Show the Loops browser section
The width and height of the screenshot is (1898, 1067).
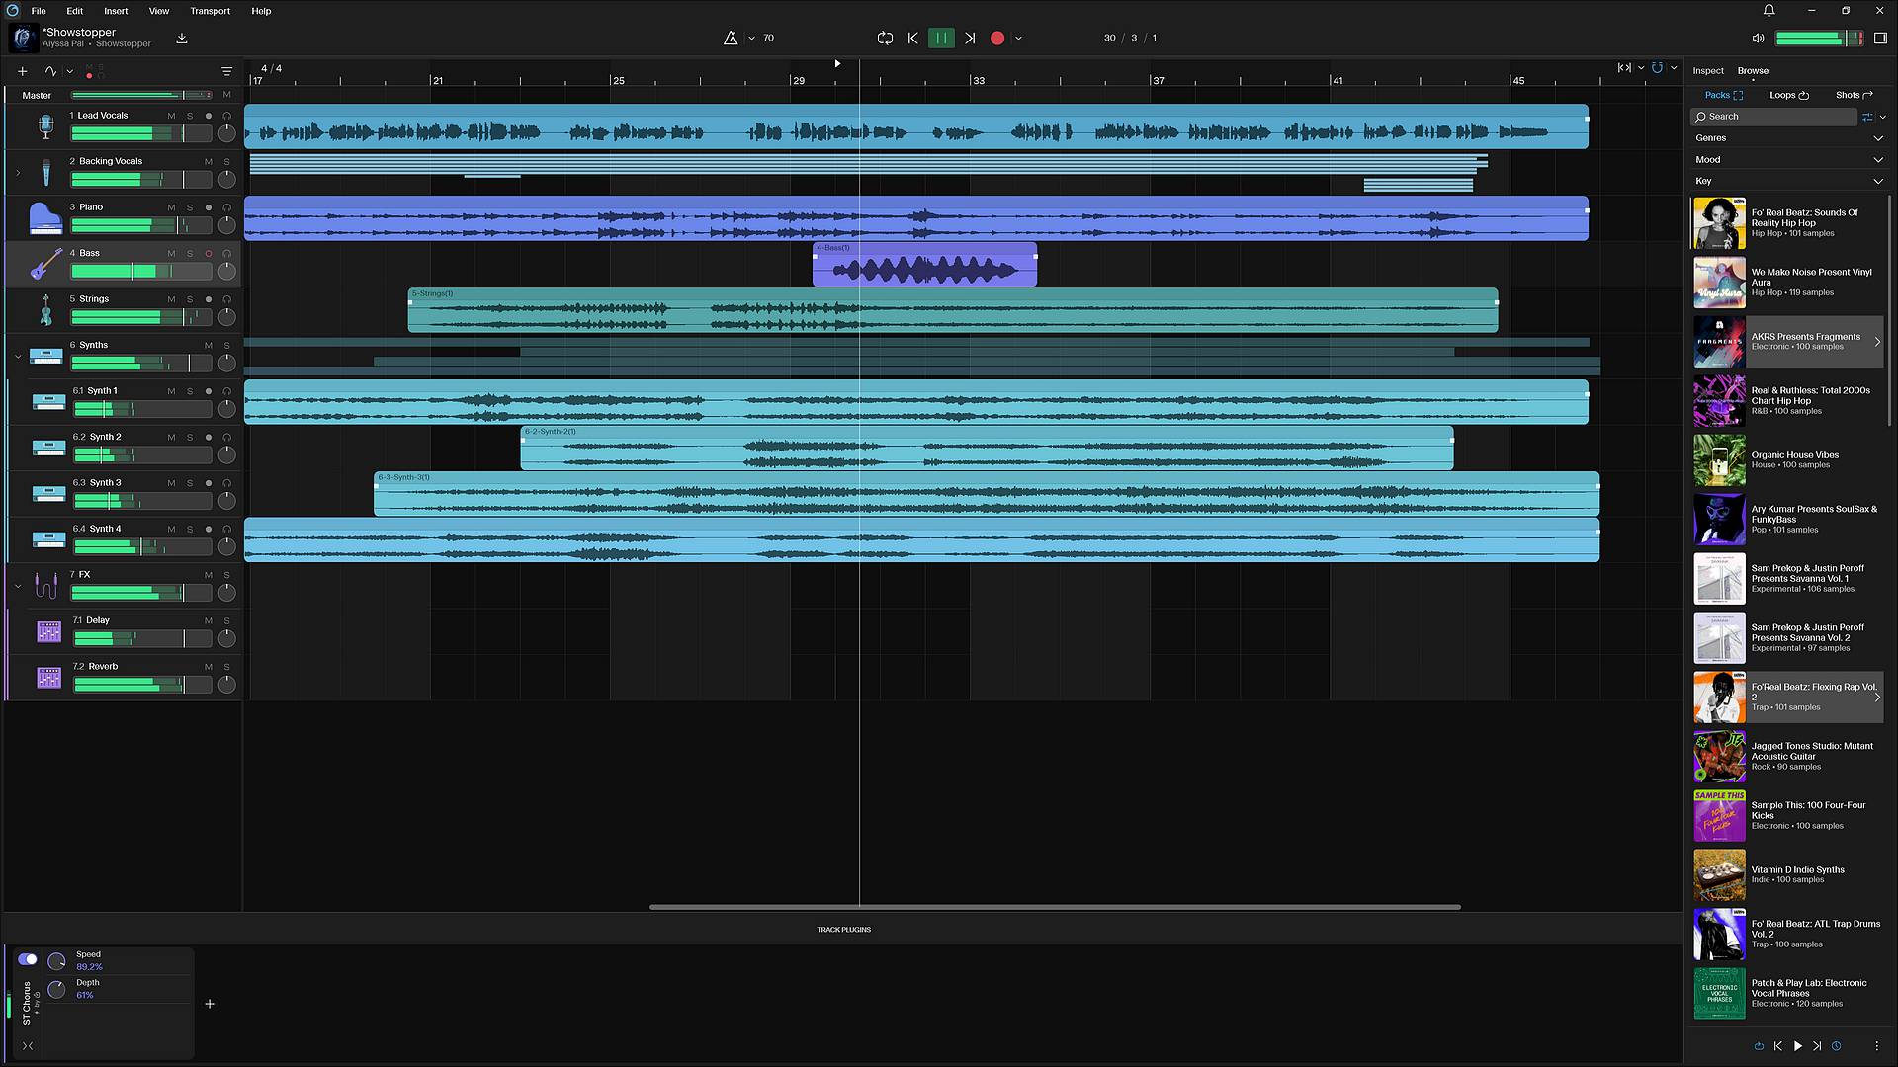(1788, 95)
